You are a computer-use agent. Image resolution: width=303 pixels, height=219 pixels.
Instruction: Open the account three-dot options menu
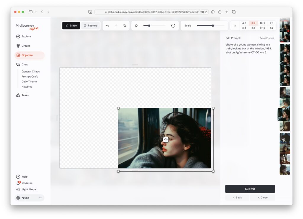click(x=40, y=198)
